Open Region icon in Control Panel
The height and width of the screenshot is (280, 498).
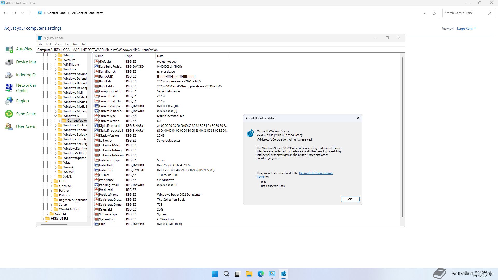tap(9, 101)
